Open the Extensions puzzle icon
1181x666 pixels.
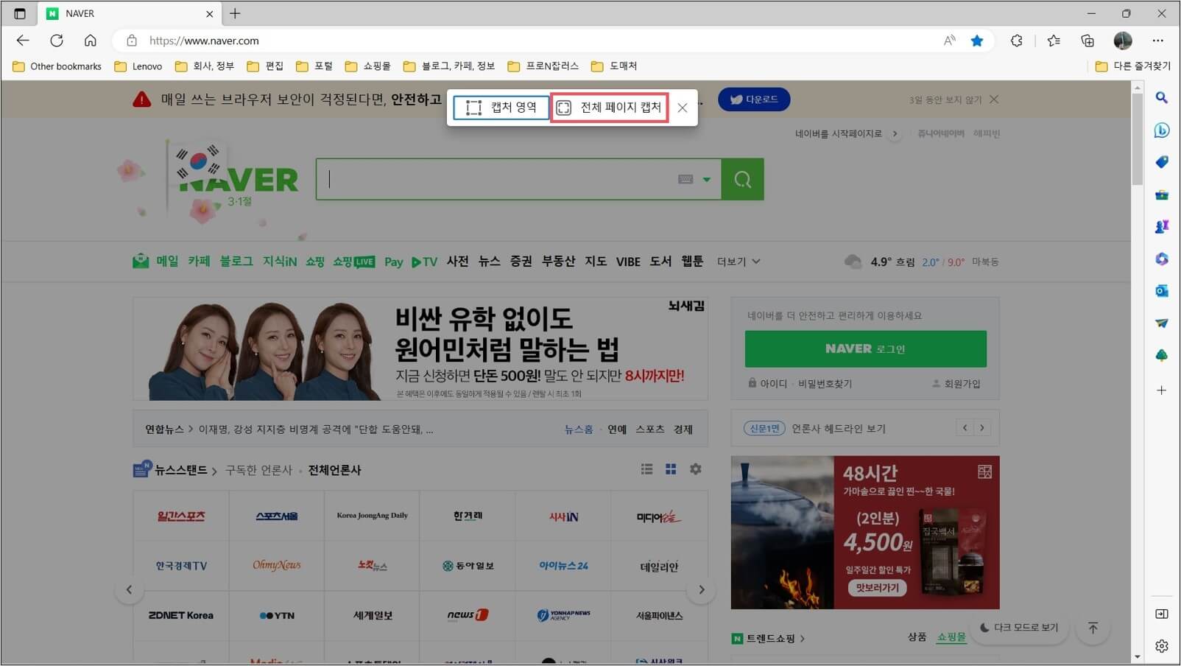point(1017,41)
